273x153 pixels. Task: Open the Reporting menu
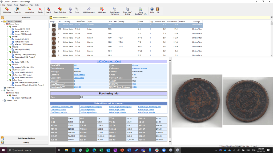pyautogui.click(x=24, y=5)
